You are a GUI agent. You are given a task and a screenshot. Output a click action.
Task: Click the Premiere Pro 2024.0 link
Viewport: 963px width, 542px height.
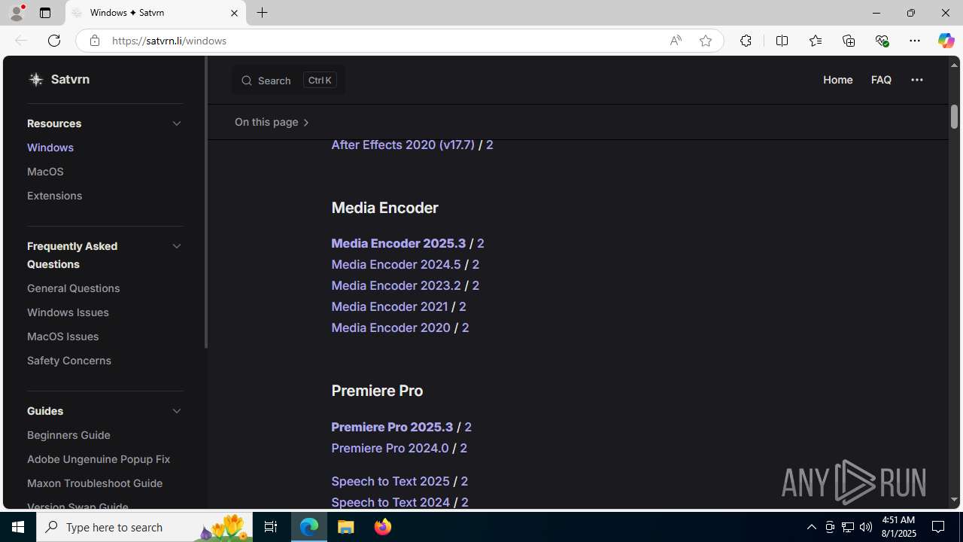390,448
